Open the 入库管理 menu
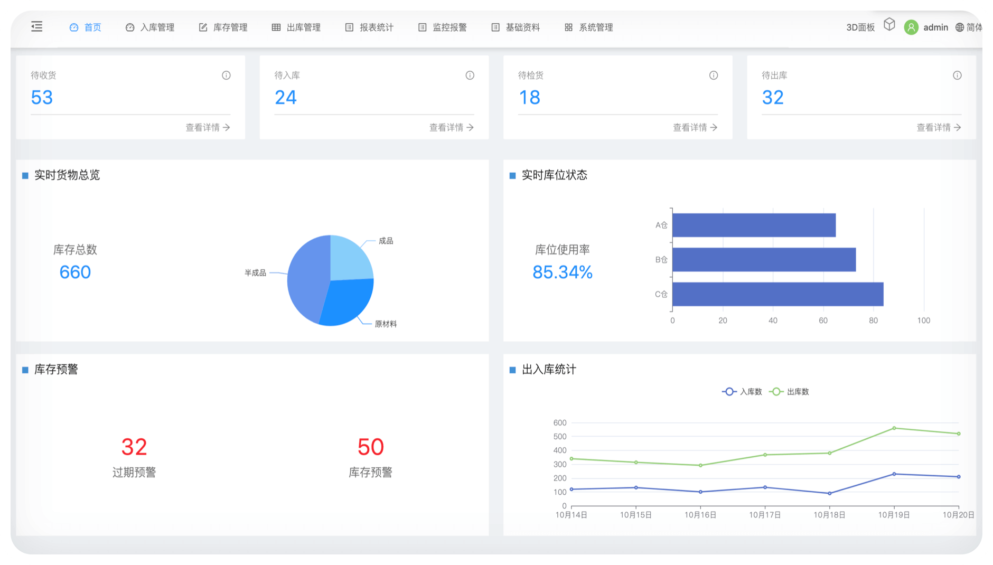This screenshot has height=565, width=993. (151, 27)
